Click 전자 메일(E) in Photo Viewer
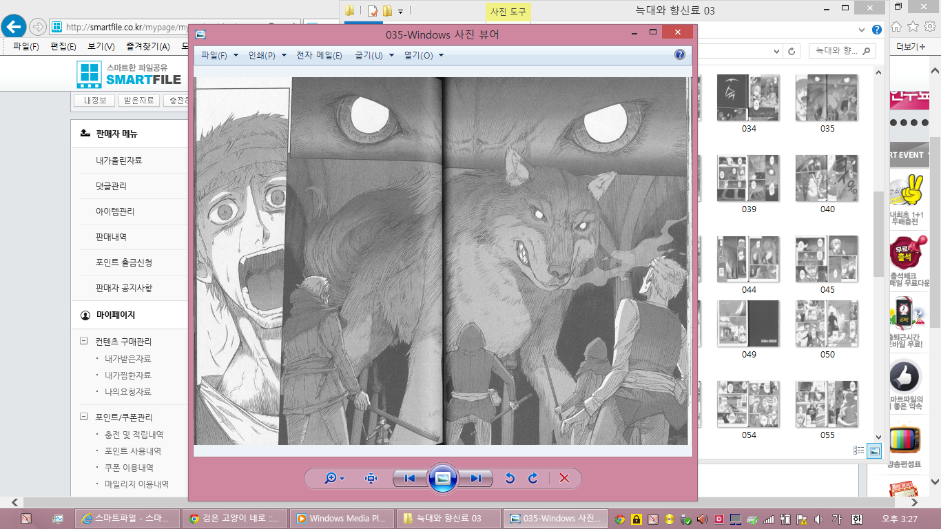The height and width of the screenshot is (529, 941). [319, 55]
